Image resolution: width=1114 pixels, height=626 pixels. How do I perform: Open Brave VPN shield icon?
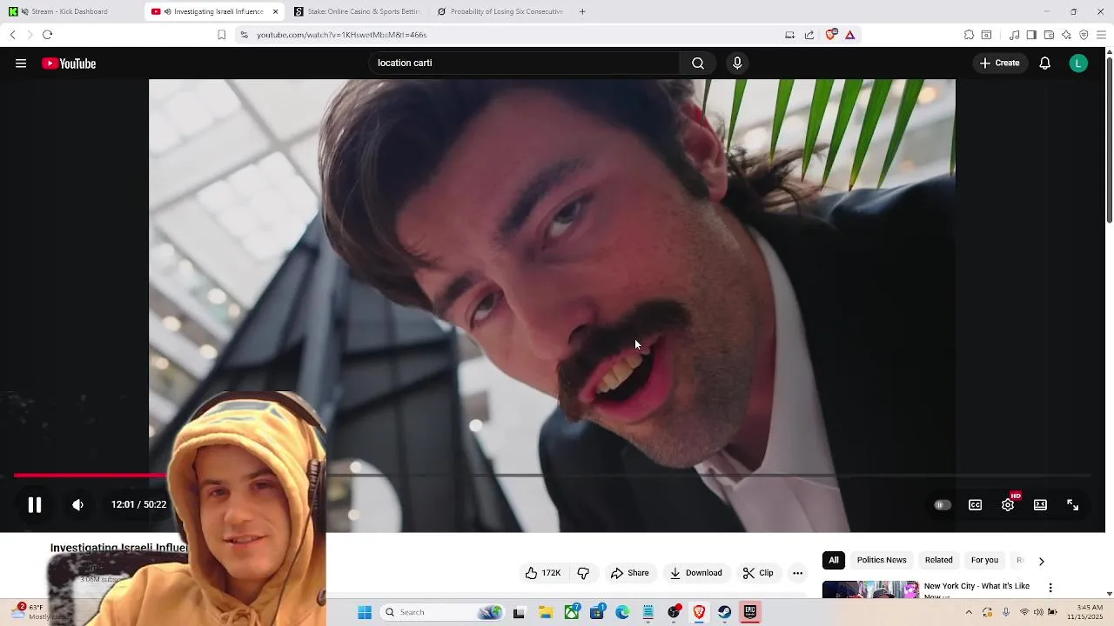[1084, 35]
